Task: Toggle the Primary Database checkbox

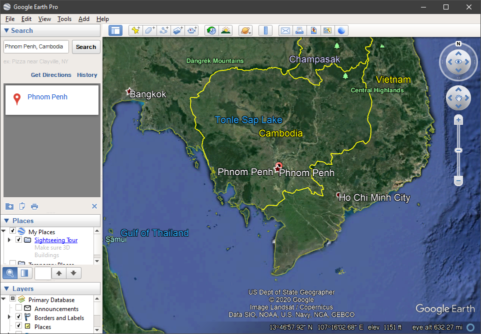Action: pyautogui.click(x=12, y=299)
